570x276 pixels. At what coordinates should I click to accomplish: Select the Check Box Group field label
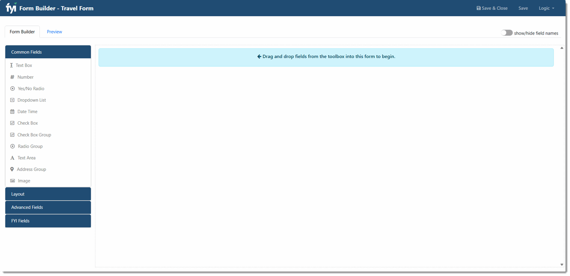34,135
